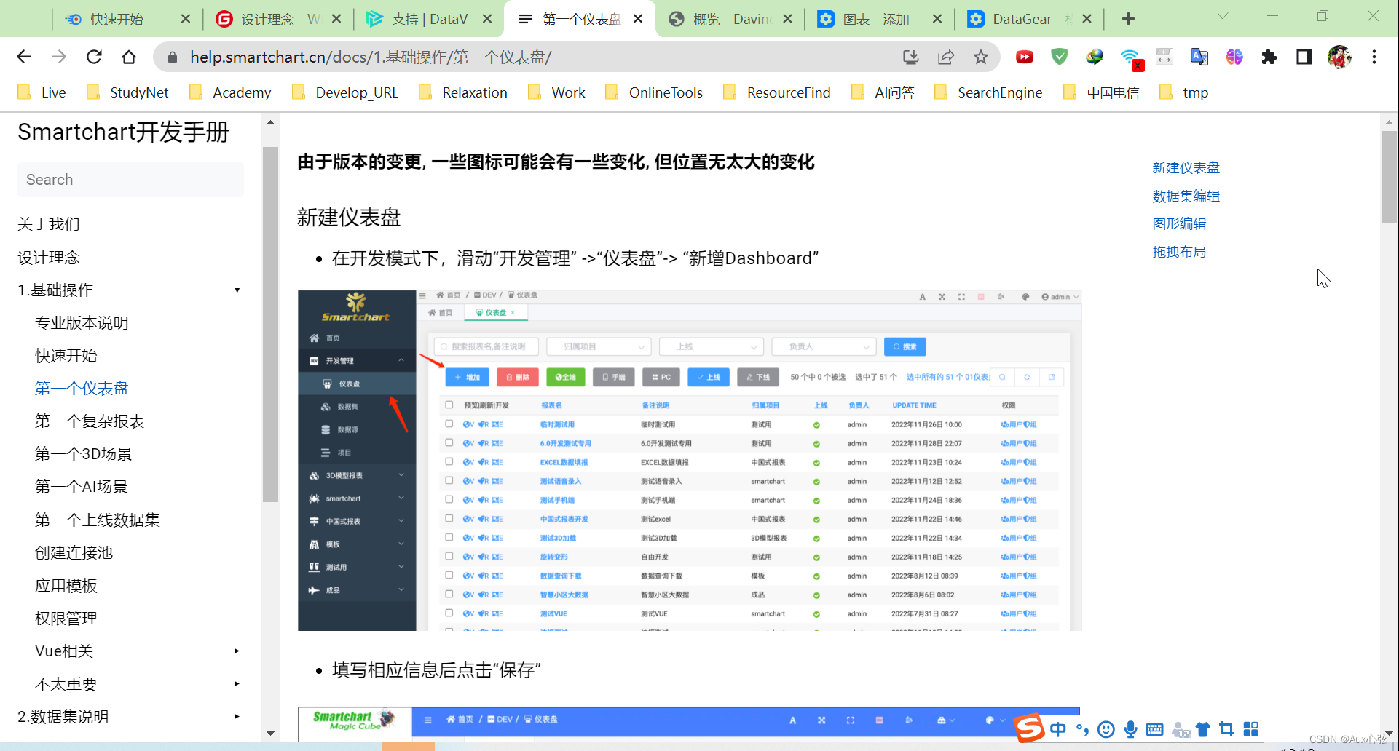
Task: Toggle Sogou punctuation mode with the comma icon
Action: (1082, 728)
